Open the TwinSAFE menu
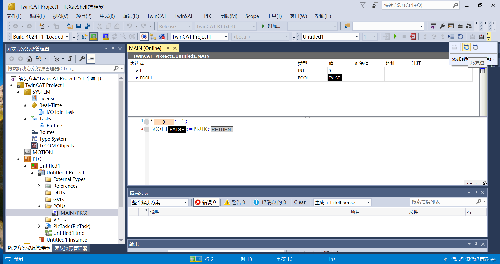Image resolution: width=500 pixels, height=264 pixels. point(185,16)
